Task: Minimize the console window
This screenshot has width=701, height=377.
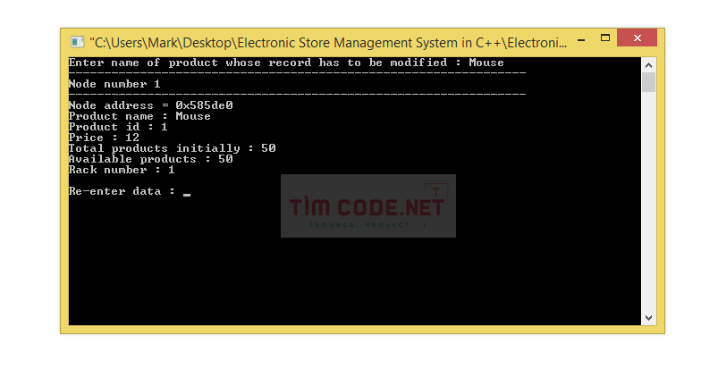Action: [x=581, y=40]
